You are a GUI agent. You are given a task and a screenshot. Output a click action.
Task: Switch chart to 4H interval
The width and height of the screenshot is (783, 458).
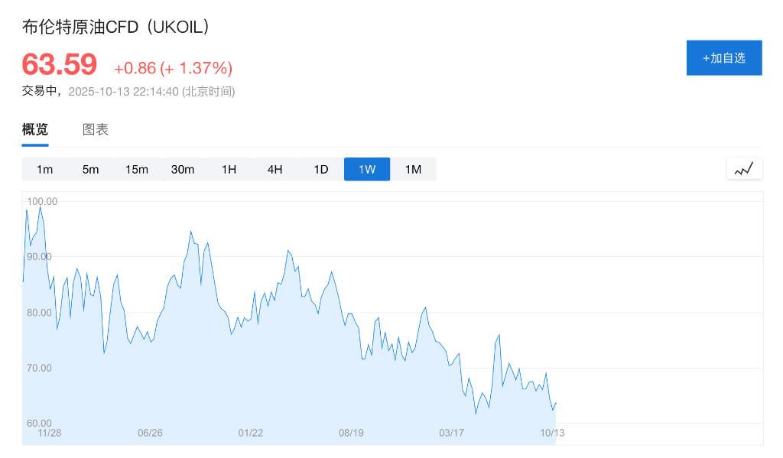[x=275, y=169]
